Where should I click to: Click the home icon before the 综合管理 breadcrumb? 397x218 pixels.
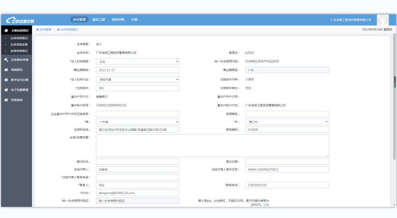coord(37,30)
